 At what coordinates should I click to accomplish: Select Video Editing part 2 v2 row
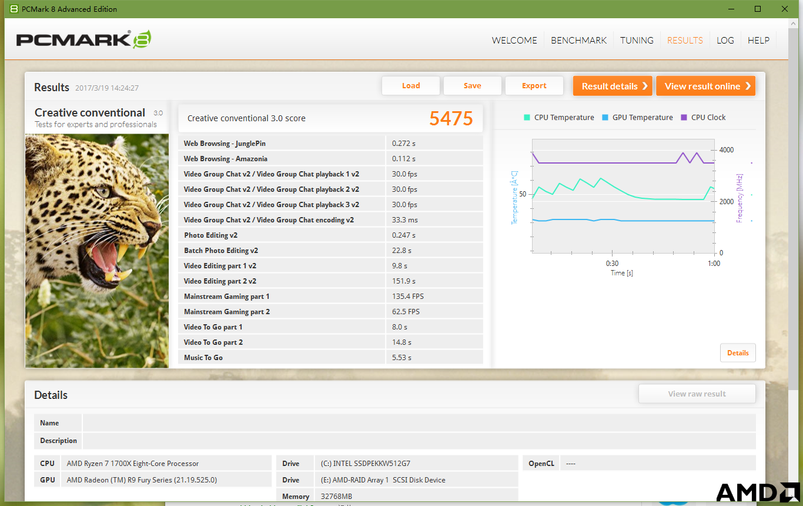click(330, 281)
